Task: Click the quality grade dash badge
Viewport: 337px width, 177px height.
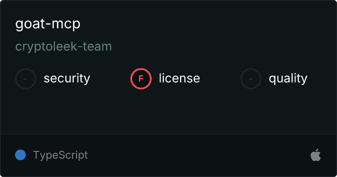Action: (x=251, y=79)
